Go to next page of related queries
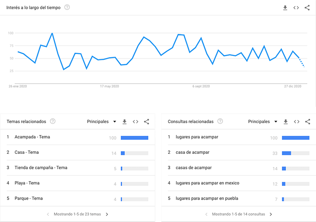Screen dimensions: 316x222 (x=271, y=215)
